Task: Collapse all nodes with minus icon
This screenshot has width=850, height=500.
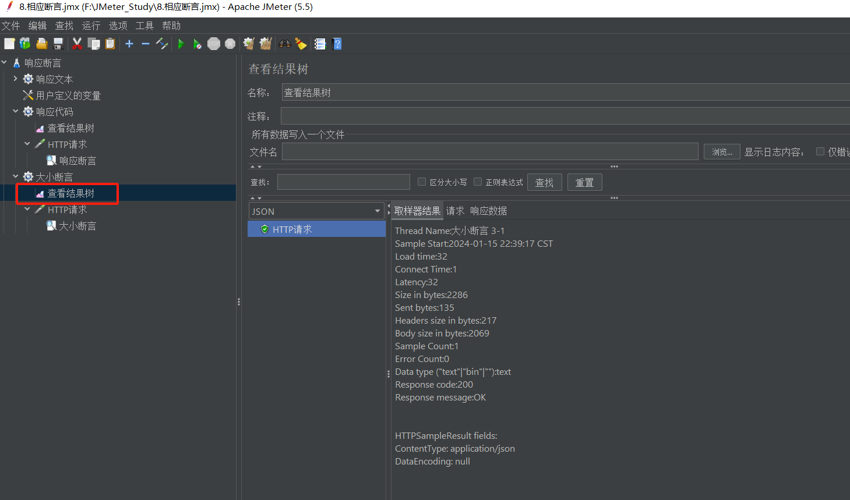Action: tap(146, 44)
